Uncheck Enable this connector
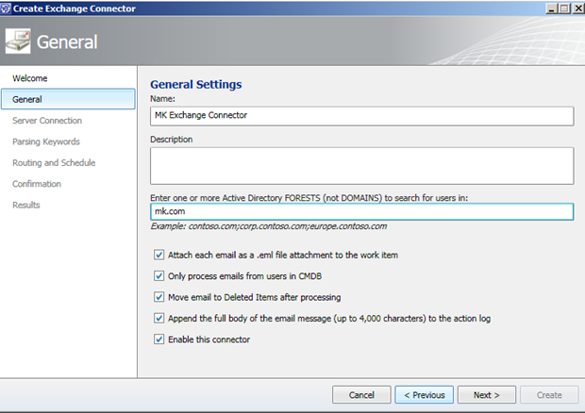Screen dimensions: 585x413 pyautogui.click(x=159, y=339)
